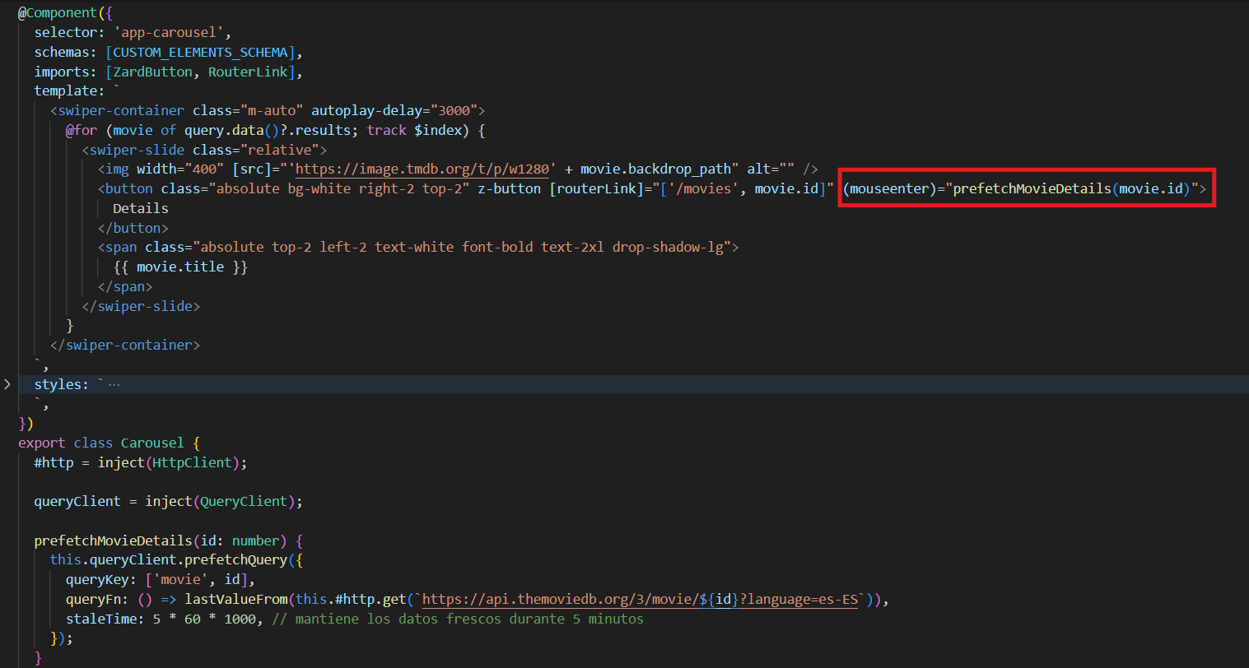The width and height of the screenshot is (1249, 668).
Task: Click the opening swiper-slide tag name
Action: 137,150
